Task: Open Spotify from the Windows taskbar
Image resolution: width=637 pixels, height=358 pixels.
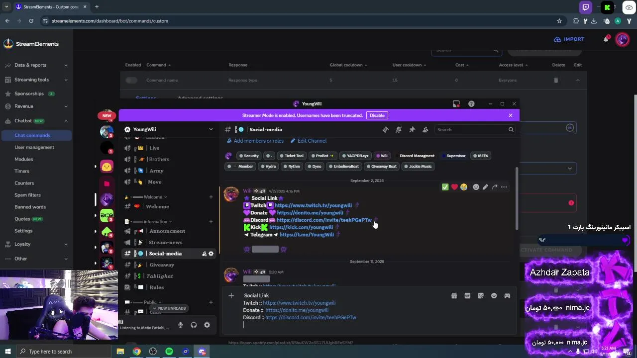Action: (169, 352)
